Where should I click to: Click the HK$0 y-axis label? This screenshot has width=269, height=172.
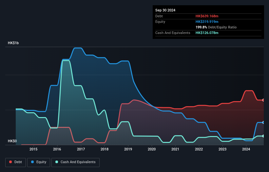coord(12,141)
